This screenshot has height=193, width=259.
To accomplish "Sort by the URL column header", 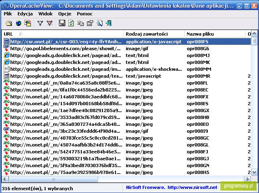I will click(x=63, y=34).
